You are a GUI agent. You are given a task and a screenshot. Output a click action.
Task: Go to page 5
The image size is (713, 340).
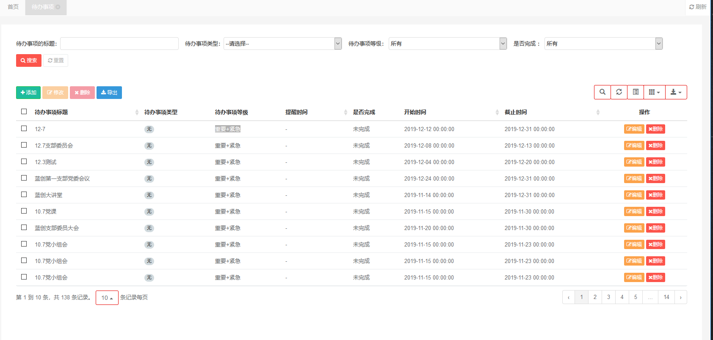pyautogui.click(x=636, y=297)
